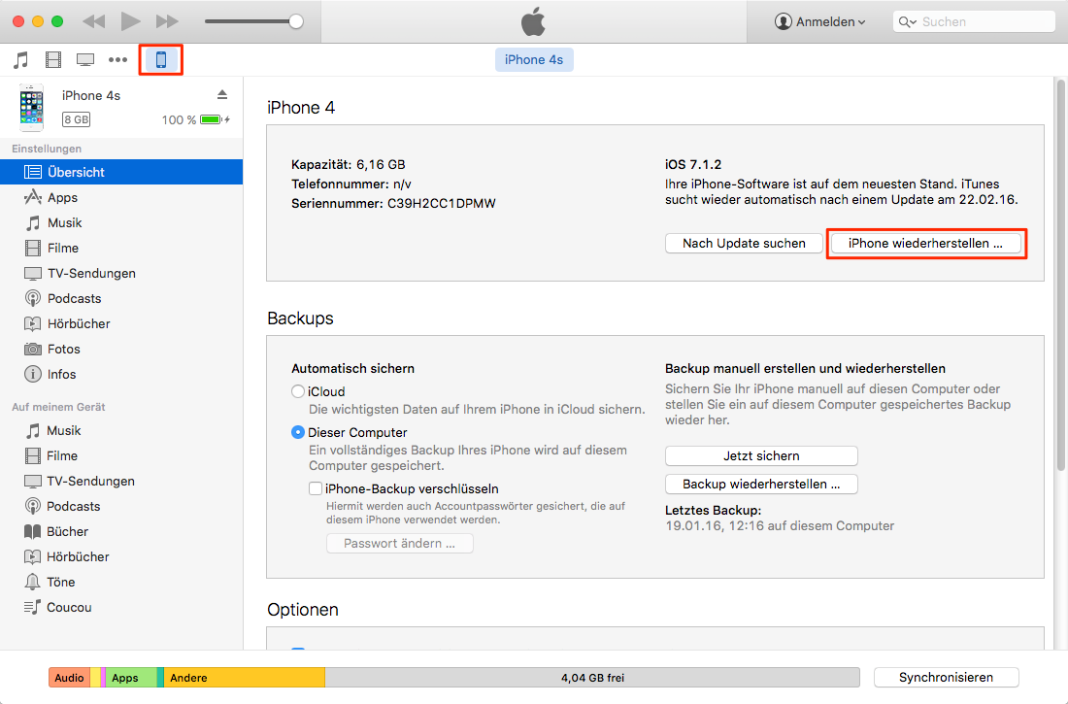
Task: Open Musik under Einstellungen
Action: pyautogui.click(x=121, y=223)
